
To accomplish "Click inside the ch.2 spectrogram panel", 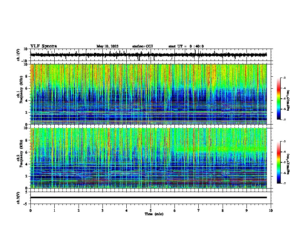I will (x=148, y=158).
